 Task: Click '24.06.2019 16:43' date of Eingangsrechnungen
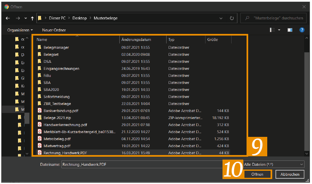tap(135, 69)
